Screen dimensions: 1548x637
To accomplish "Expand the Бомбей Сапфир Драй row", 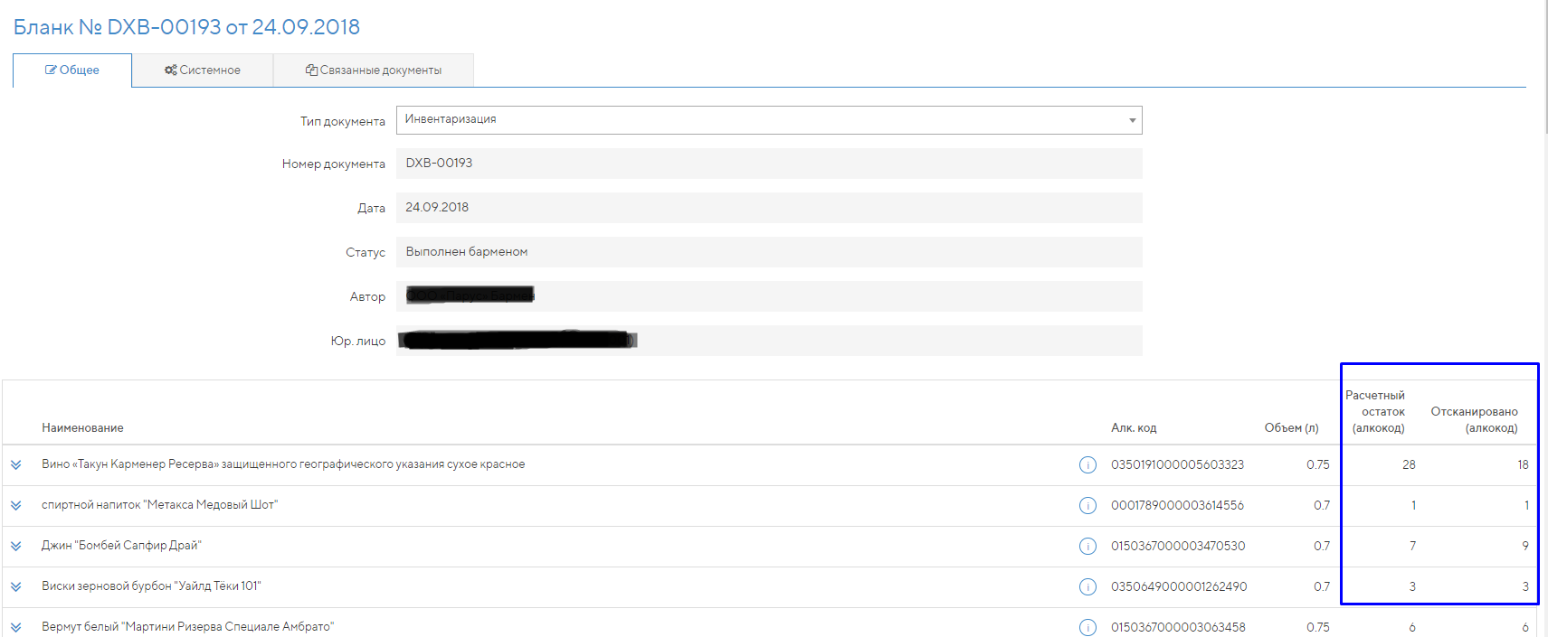I will (x=16, y=546).
